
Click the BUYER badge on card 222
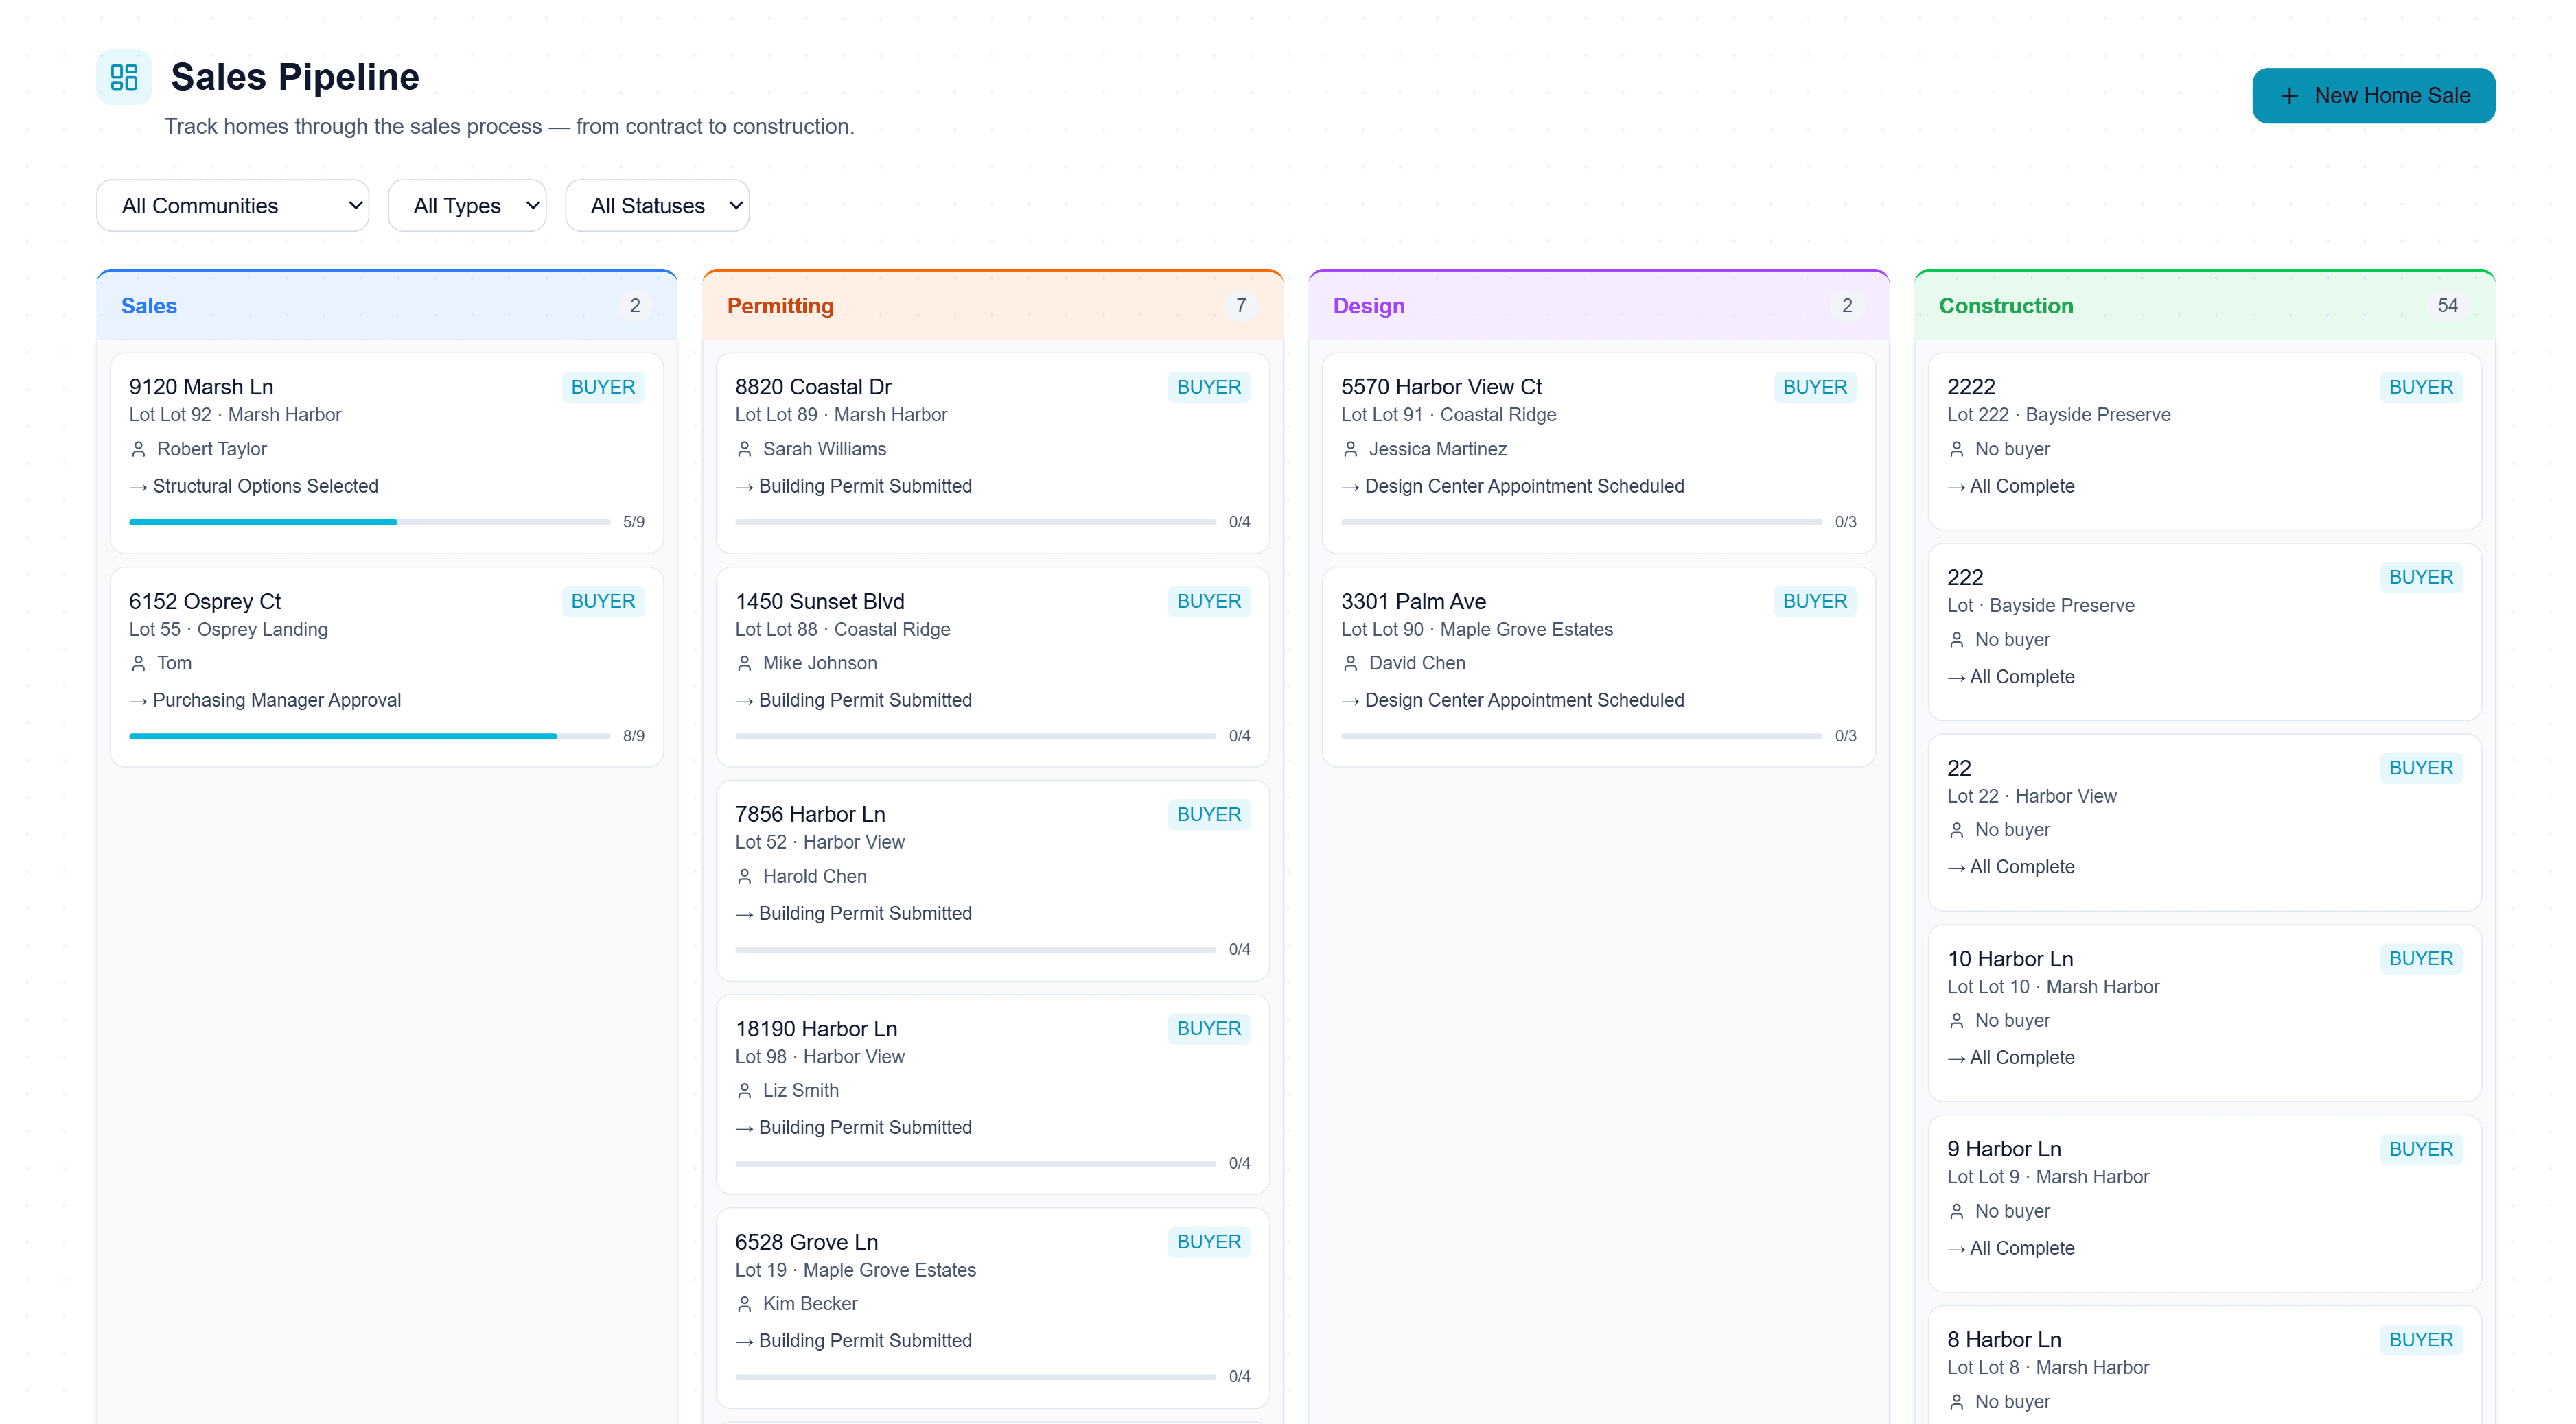coord(2420,578)
